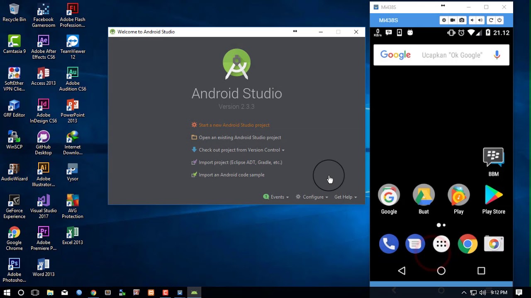
Task: Expand the Get Help dropdown
Action: 345,197
